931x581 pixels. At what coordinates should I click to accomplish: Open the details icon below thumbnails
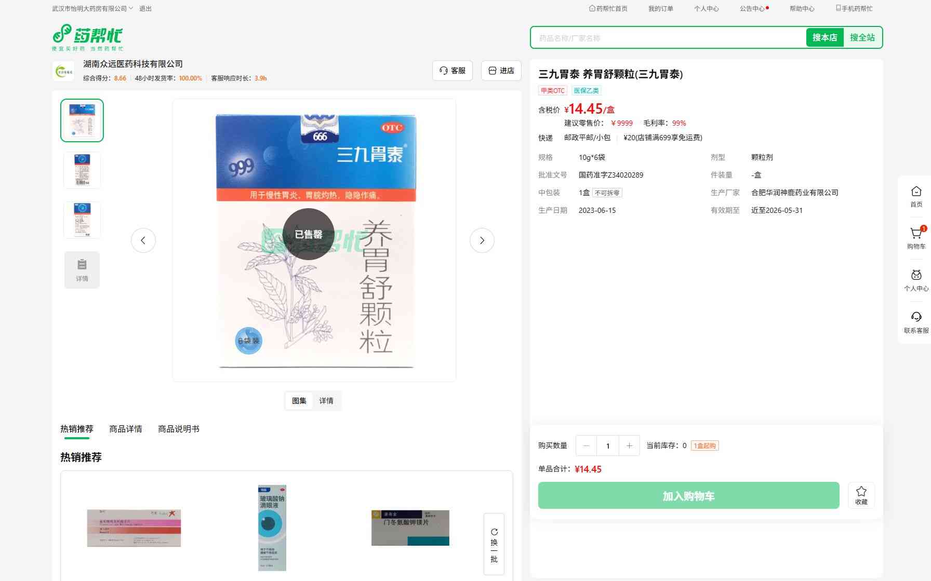pos(82,269)
